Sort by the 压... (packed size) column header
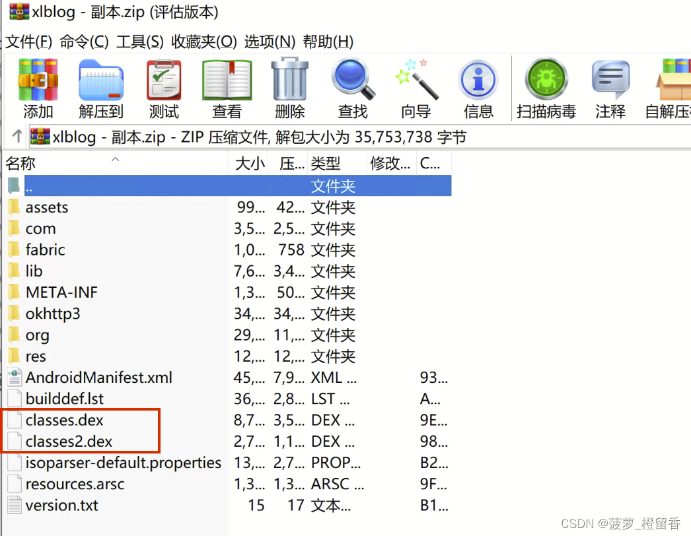691x536 pixels. pyautogui.click(x=288, y=164)
